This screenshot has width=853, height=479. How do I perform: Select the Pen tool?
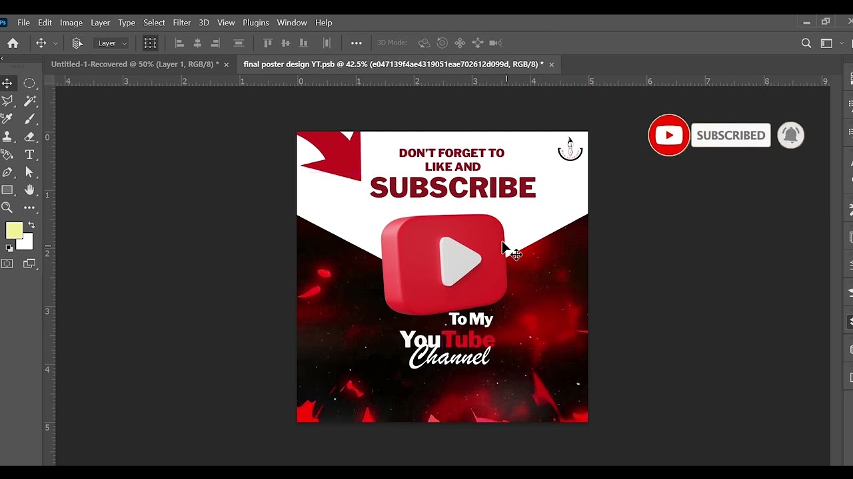(x=7, y=172)
